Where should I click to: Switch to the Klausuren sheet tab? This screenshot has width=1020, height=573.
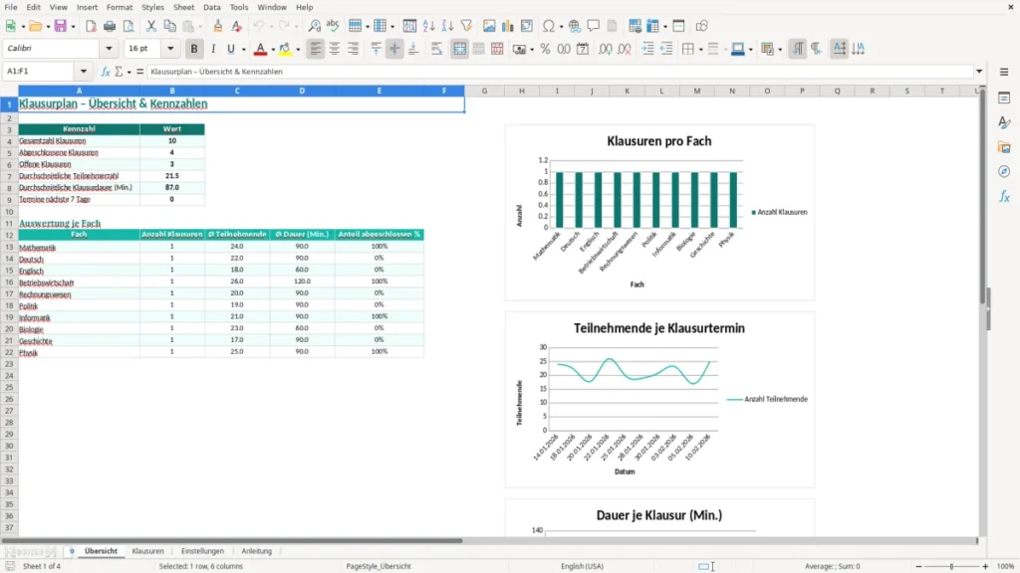pos(147,551)
